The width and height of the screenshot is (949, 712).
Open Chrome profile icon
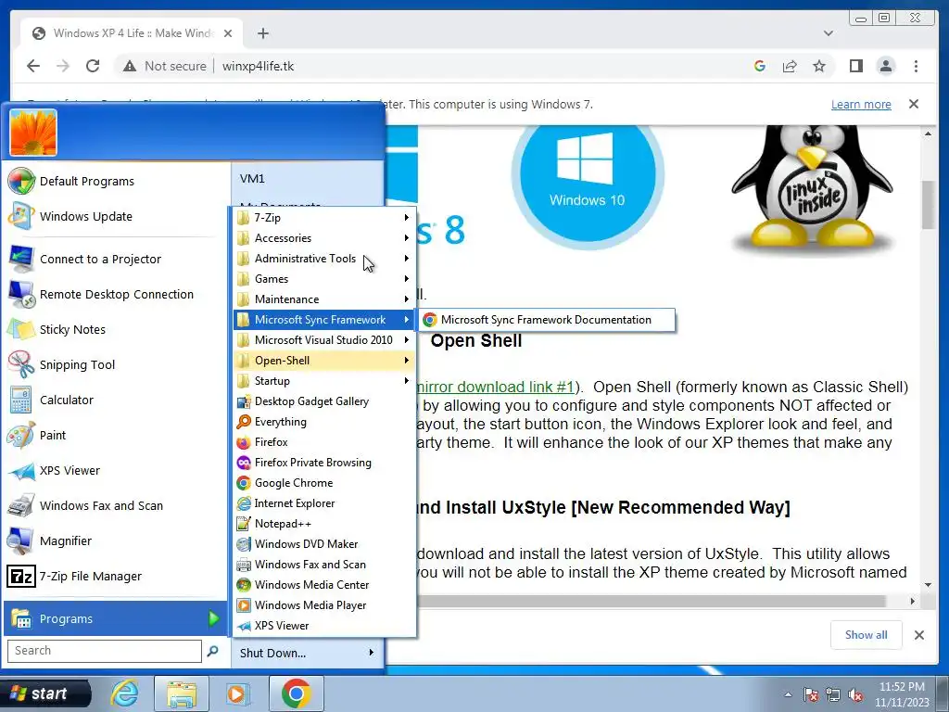point(885,66)
